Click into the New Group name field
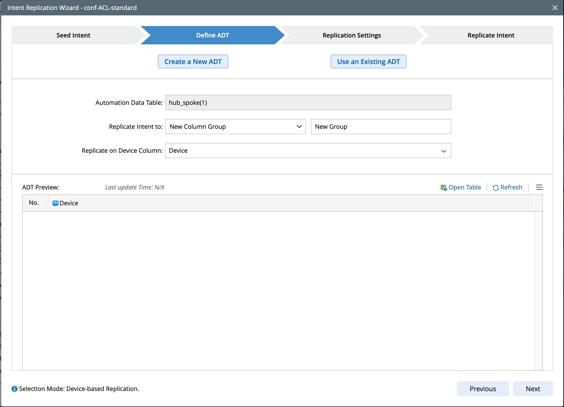Image resolution: width=564 pixels, height=407 pixels. (381, 126)
